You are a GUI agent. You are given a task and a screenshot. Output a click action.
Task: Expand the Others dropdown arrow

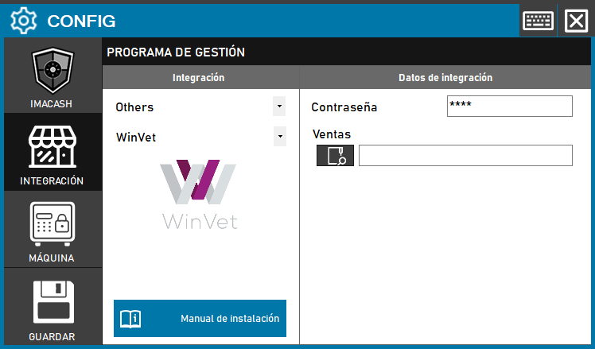tap(279, 106)
